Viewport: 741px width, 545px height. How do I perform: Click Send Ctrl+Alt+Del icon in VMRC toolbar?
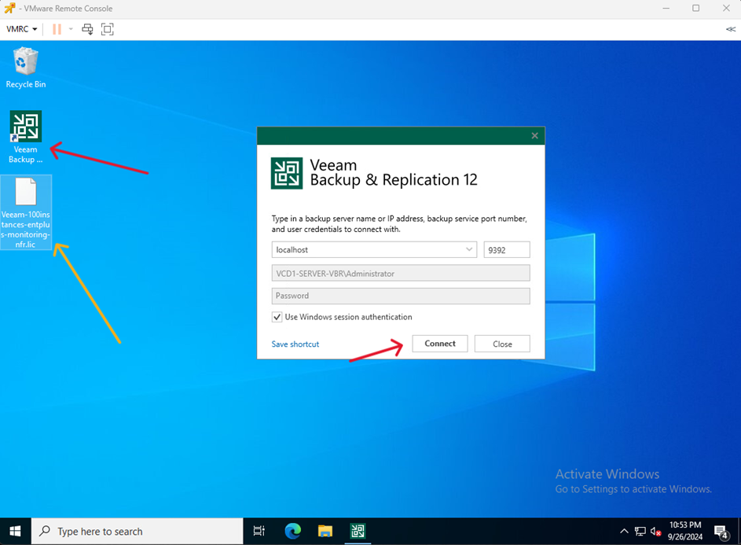[87, 29]
